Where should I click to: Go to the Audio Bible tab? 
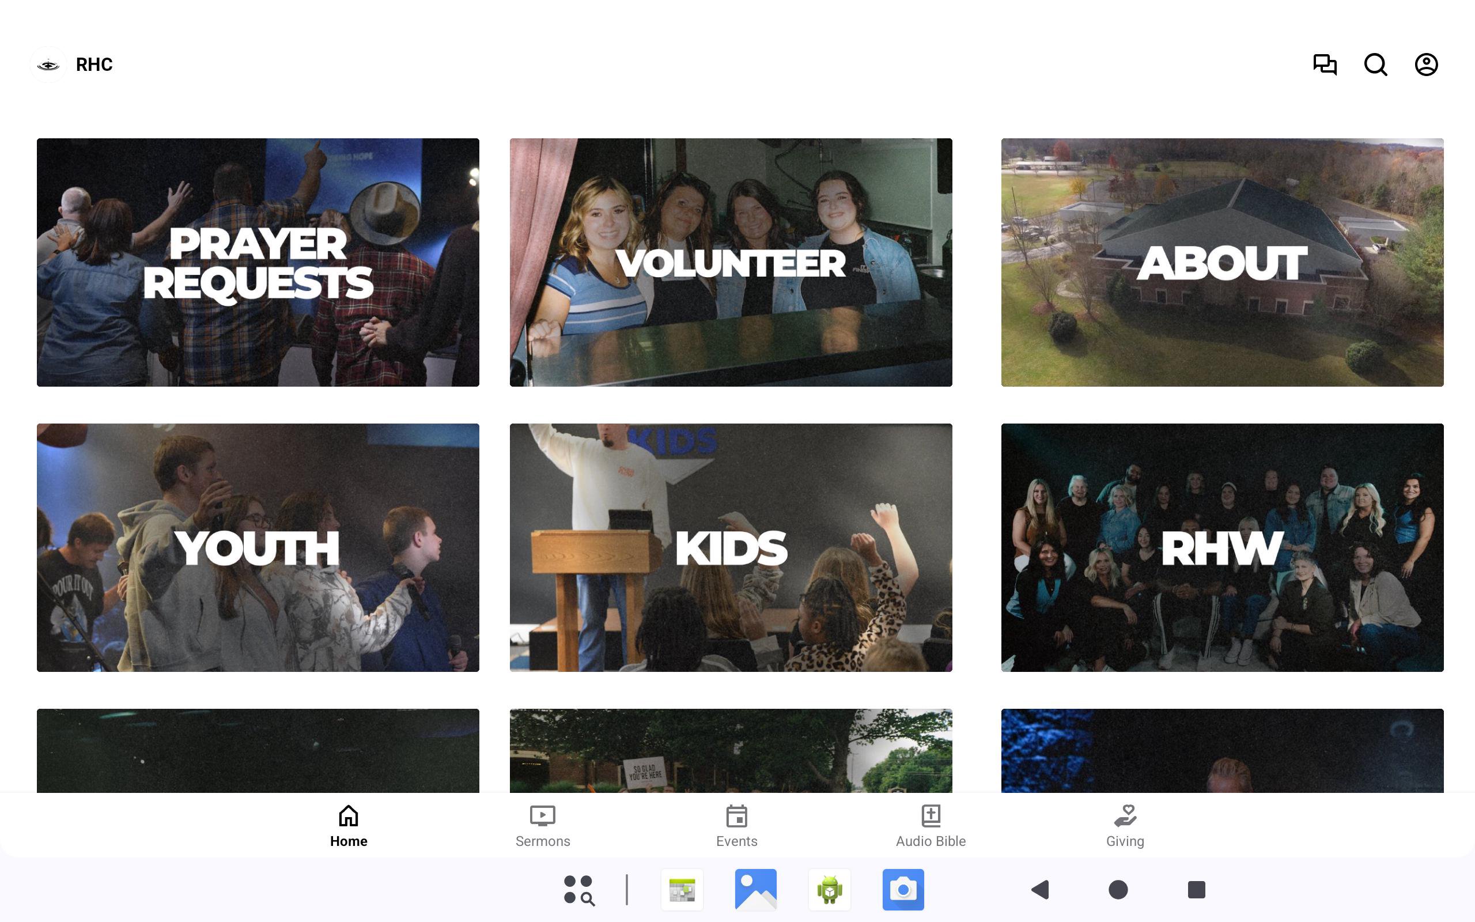930,826
